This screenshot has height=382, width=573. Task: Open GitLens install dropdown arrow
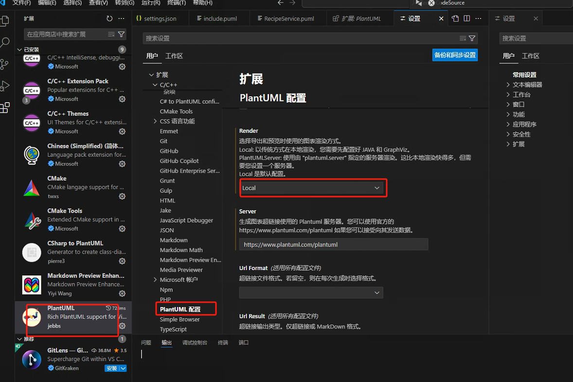(123, 368)
